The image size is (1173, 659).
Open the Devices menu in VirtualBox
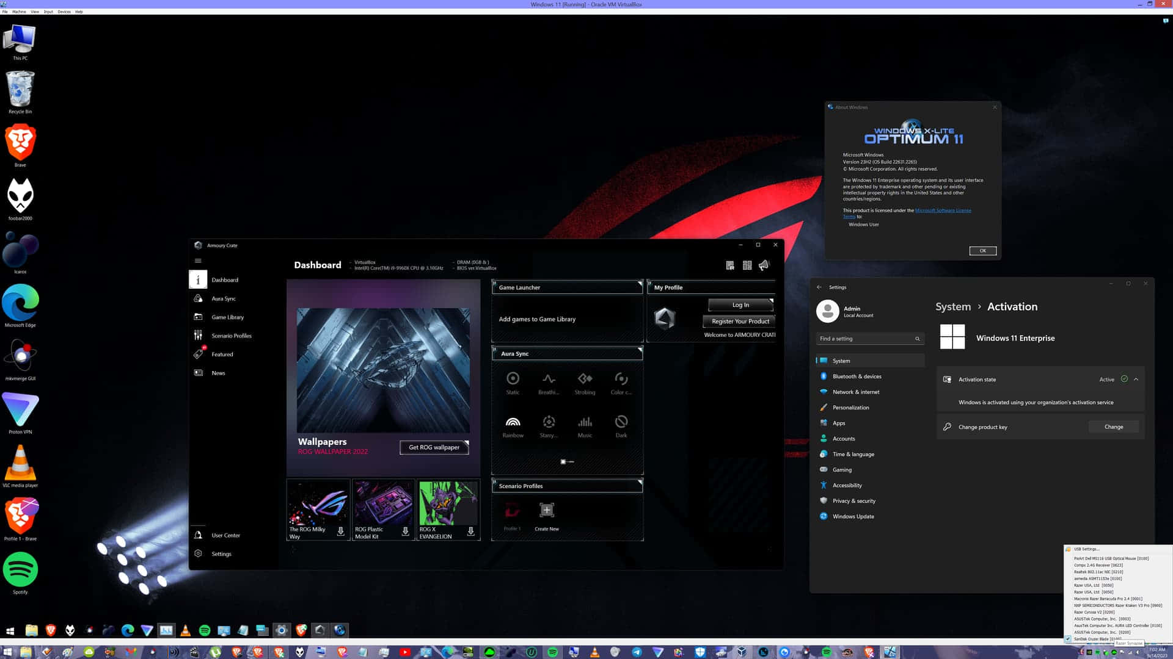(63, 11)
